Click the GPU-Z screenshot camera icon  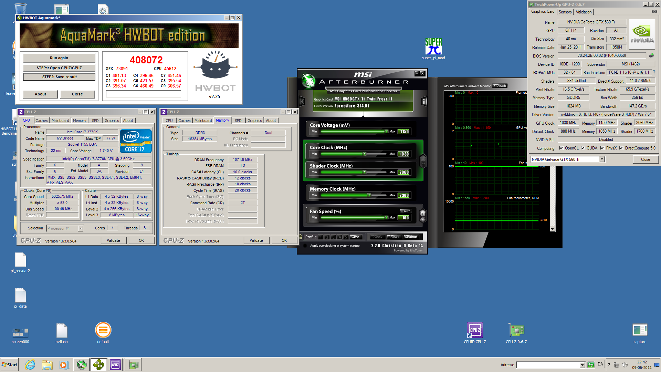point(654,11)
